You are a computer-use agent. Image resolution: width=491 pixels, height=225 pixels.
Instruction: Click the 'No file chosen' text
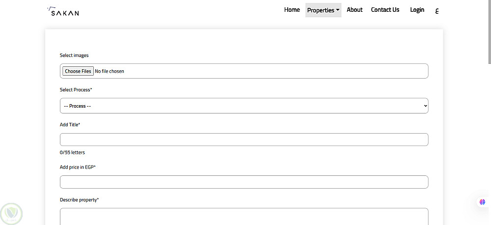click(x=109, y=71)
